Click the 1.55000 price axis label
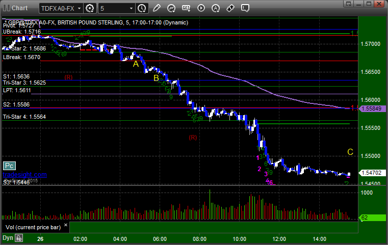388x245 pixels. 371,156
